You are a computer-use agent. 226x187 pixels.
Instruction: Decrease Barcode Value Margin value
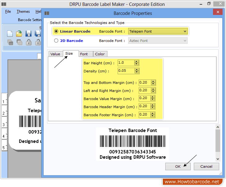(x=153, y=100)
